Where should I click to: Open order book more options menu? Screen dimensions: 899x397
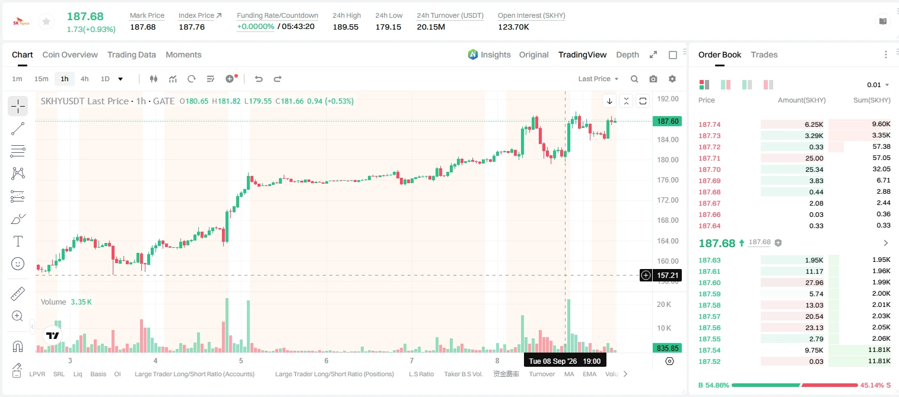coord(886,55)
